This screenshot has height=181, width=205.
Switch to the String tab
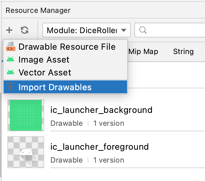(183, 52)
